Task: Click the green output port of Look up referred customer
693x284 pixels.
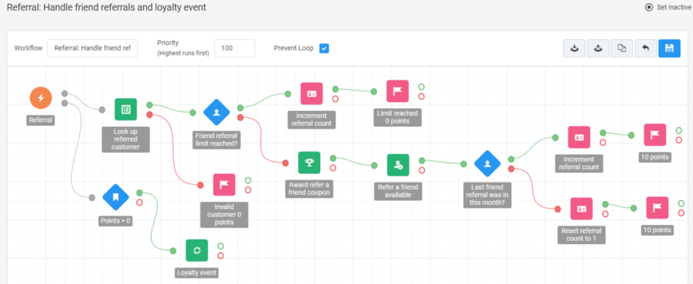Action: click(150, 105)
